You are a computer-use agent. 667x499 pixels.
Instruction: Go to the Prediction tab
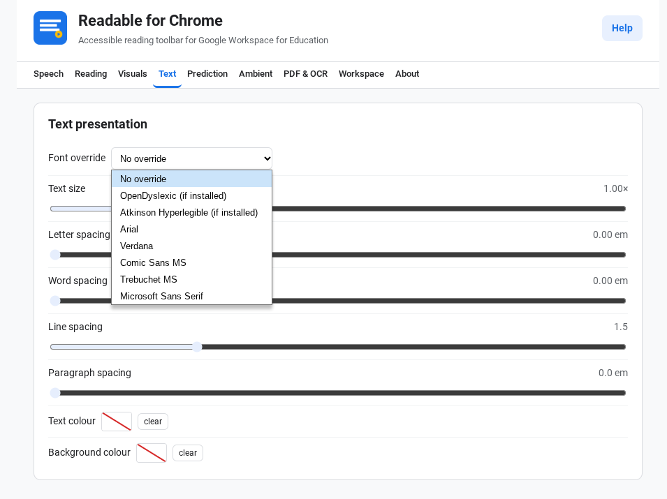coord(207,73)
